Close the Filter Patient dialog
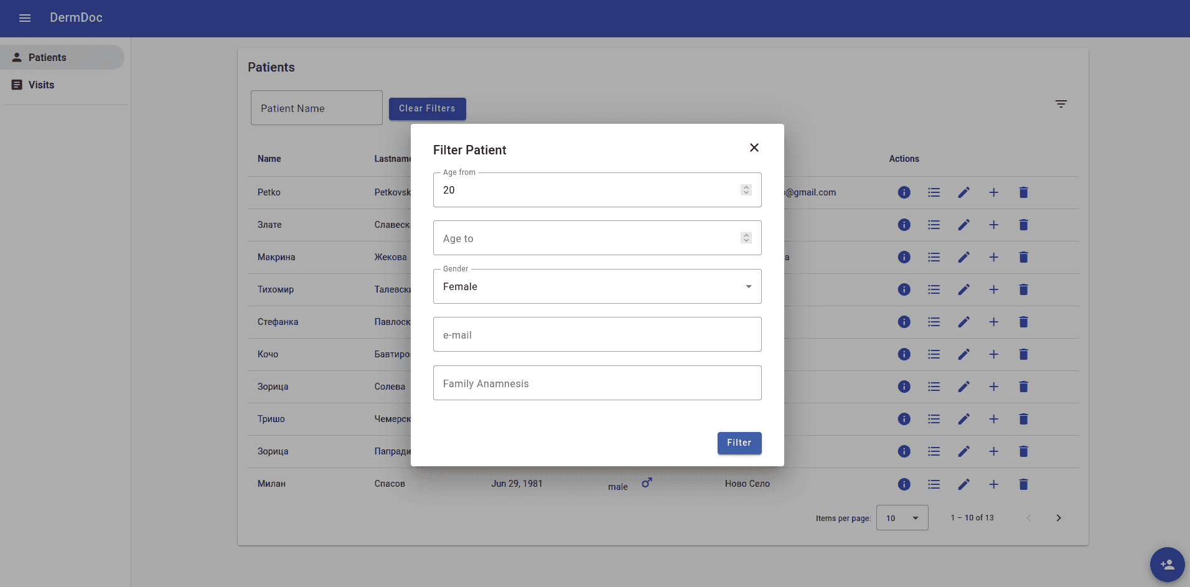This screenshot has height=587, width=1190. click(754, 148)
